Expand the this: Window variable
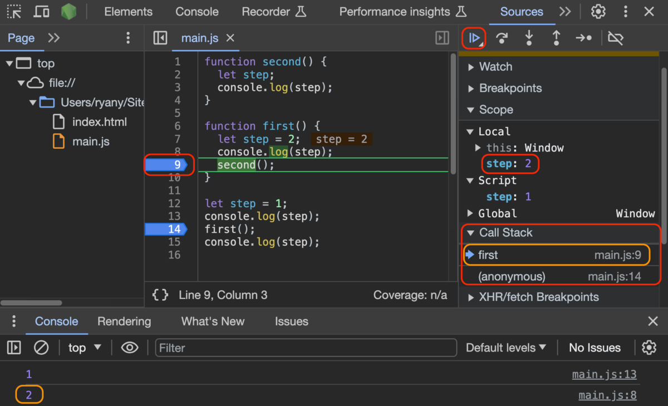The height and width of the screenshot is (406, 668). pyautogui.click(x=478, y=148)
